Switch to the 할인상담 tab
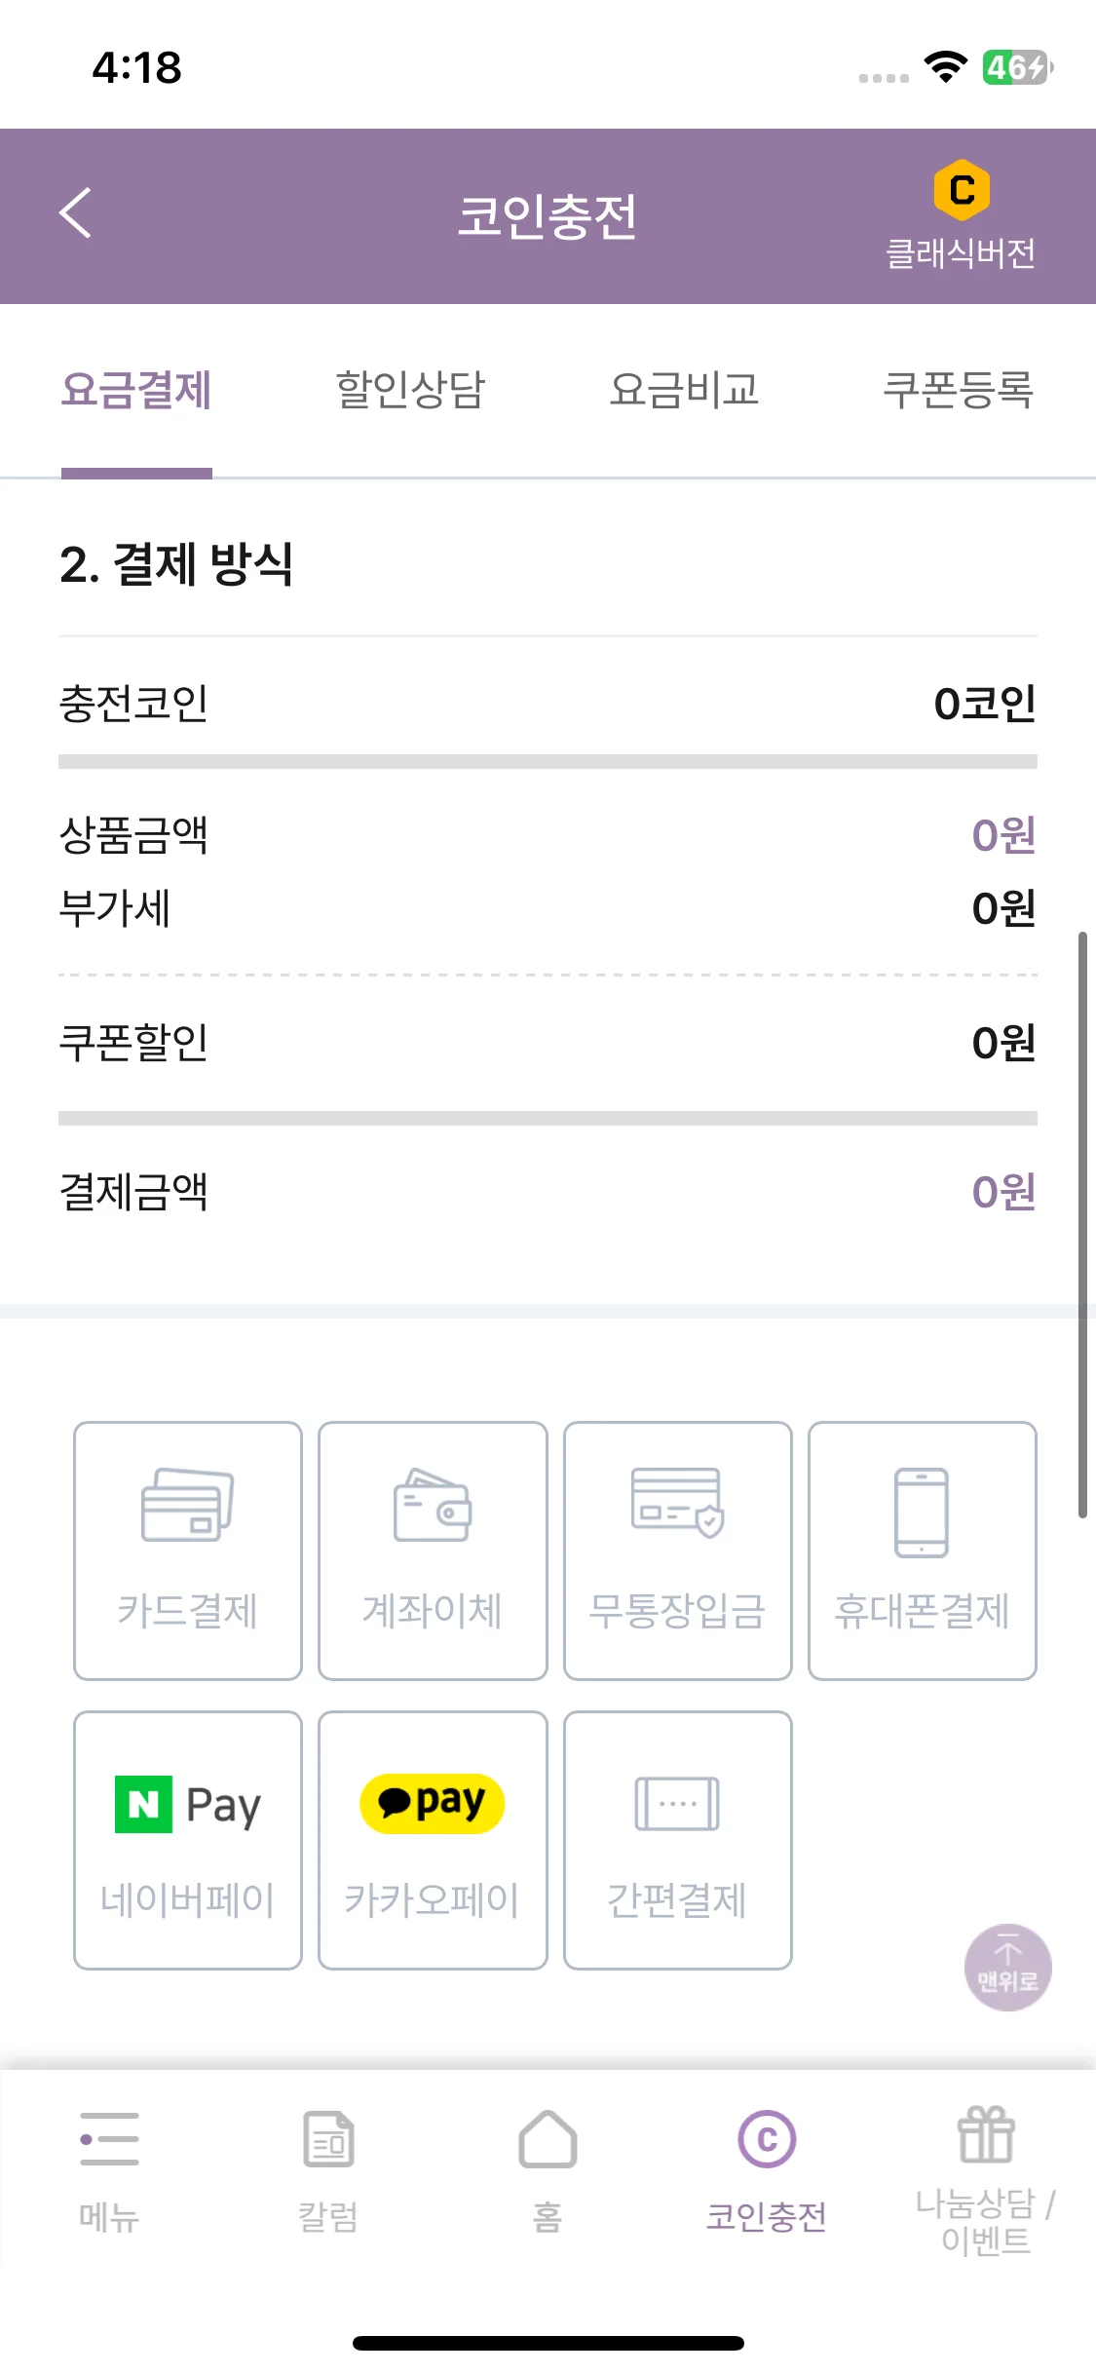 pyautogui.click(x=410, y=391)
